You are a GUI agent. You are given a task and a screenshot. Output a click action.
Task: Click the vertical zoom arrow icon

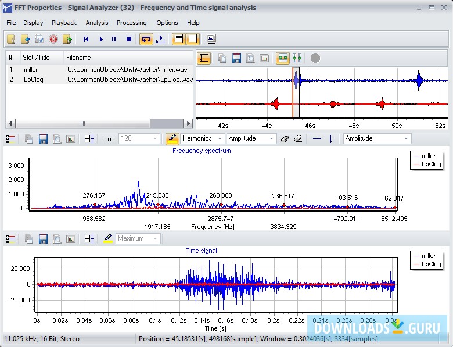point(331,138)
